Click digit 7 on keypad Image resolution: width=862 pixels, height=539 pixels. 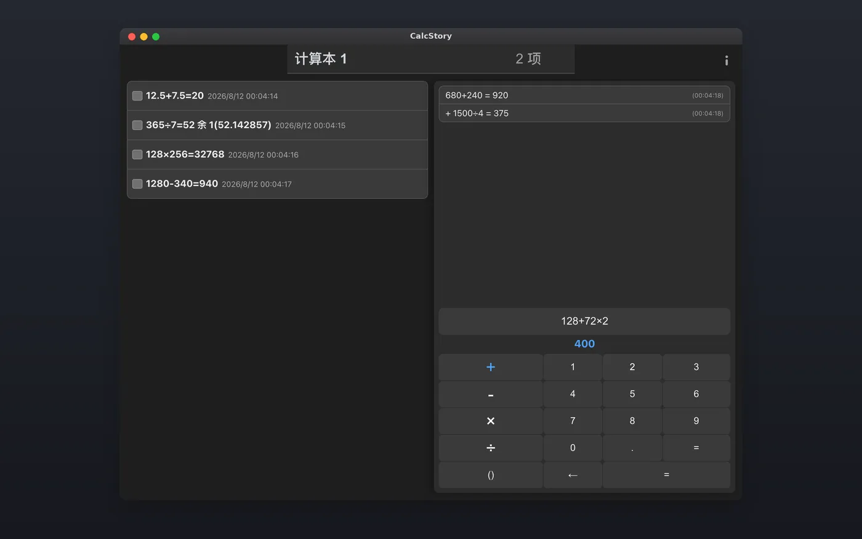[x=573, y=421]
